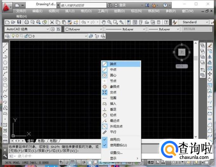Click the Polygon draw tool
Viewport: 216px width, 167px height.
click(5, 62)
